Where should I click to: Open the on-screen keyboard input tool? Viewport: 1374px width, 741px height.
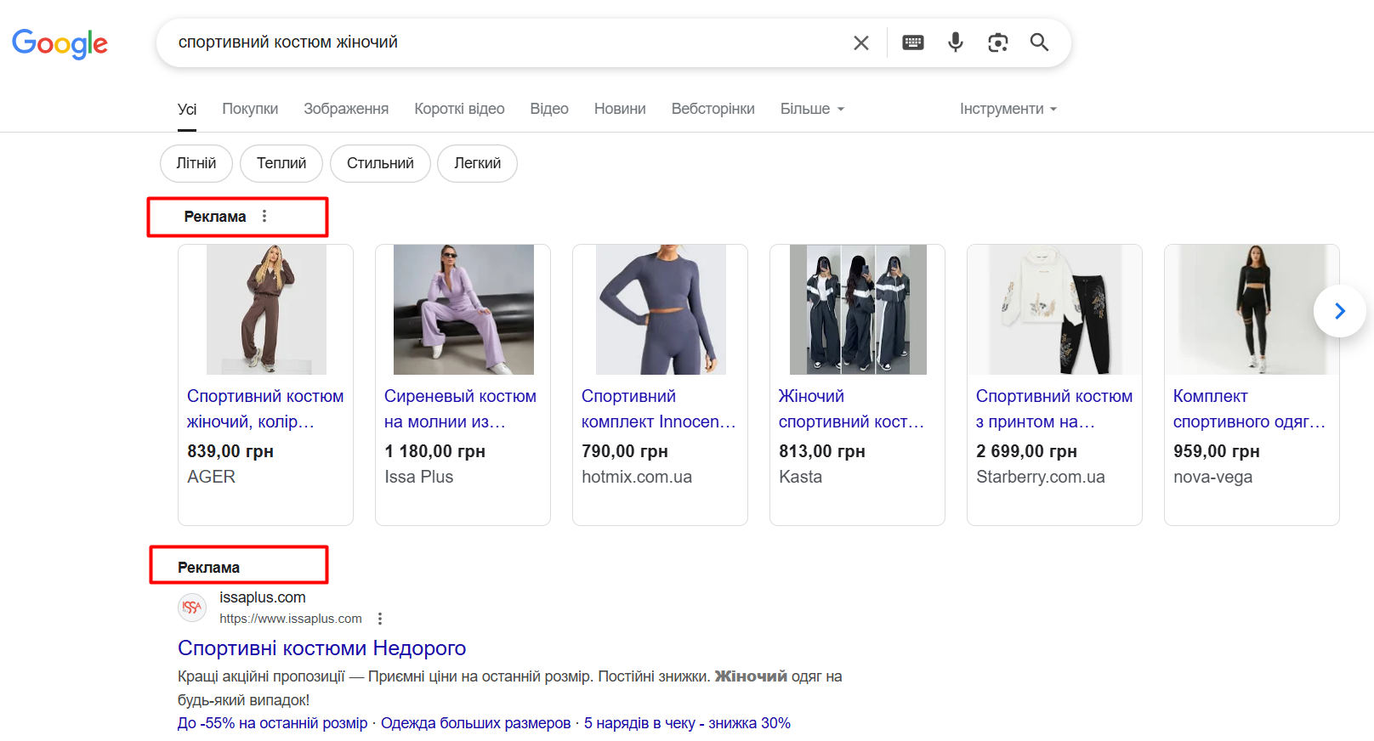(912, 42)
